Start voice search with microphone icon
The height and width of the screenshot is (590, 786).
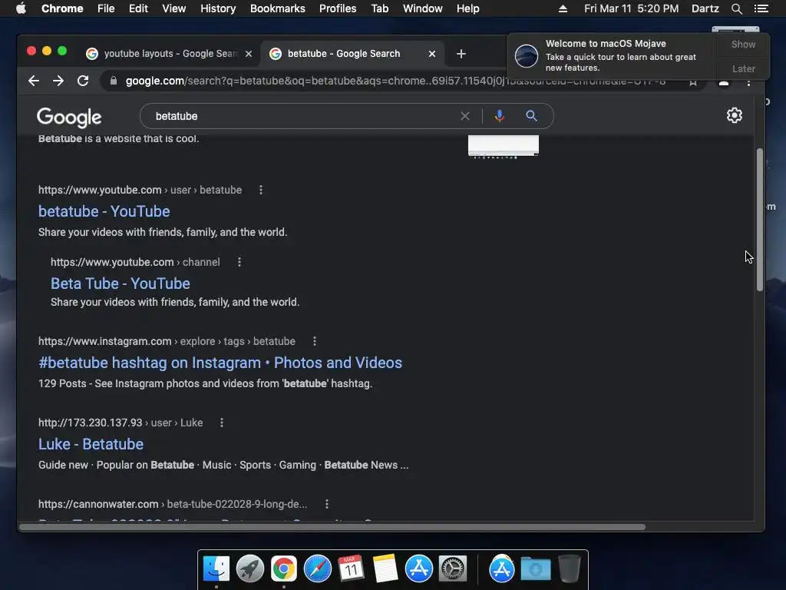coord(499,117)
